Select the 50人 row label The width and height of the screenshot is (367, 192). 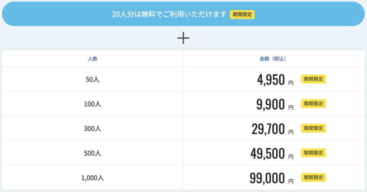[92, 80]
